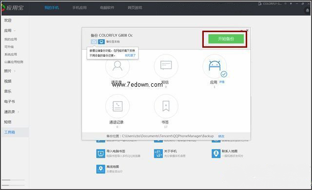The width and height of the screenshot is (312, 190).
Task: Open 可升级 in the sidebar
Action: coord(9,47)
